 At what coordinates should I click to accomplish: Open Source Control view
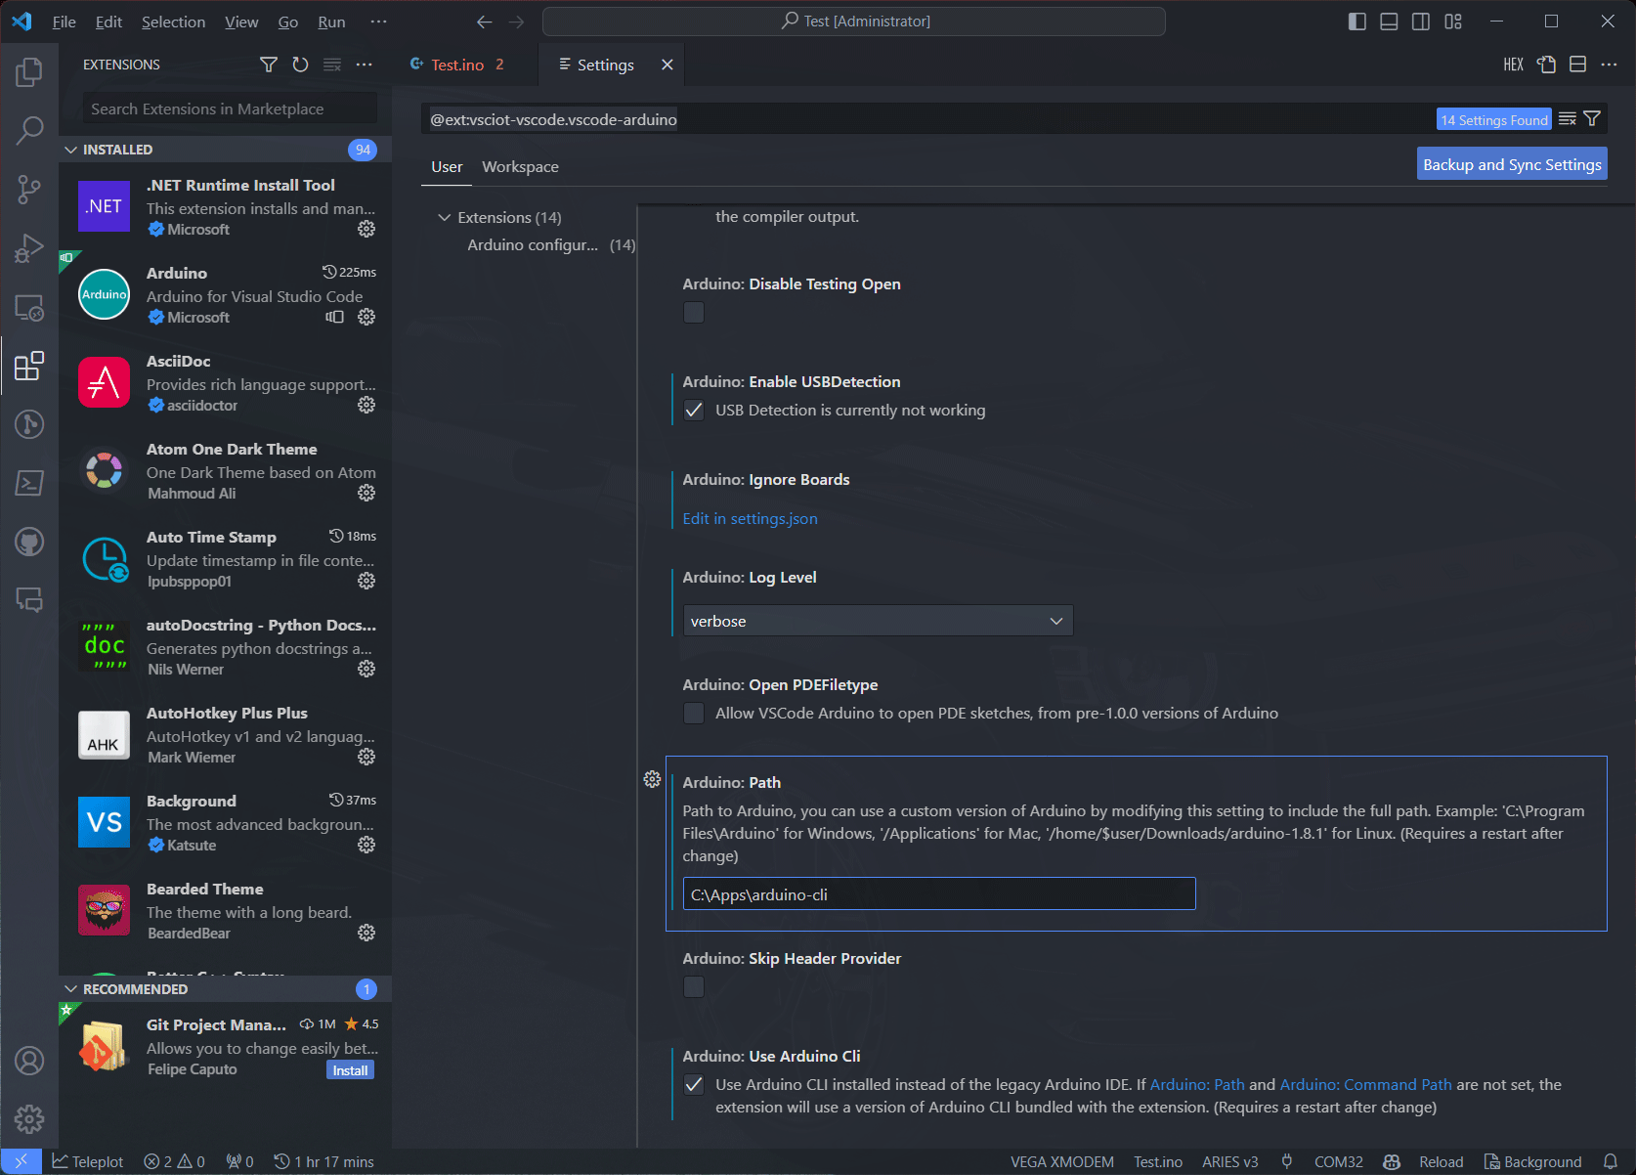point(29,190)
